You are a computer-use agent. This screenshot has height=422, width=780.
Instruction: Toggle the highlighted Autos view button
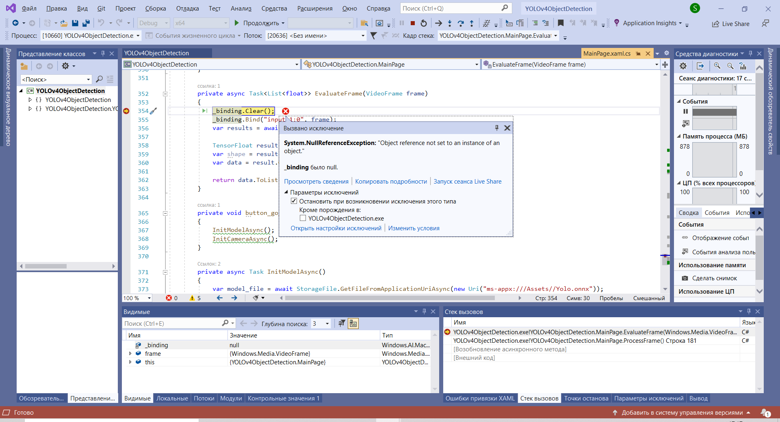tap(353, 323)
